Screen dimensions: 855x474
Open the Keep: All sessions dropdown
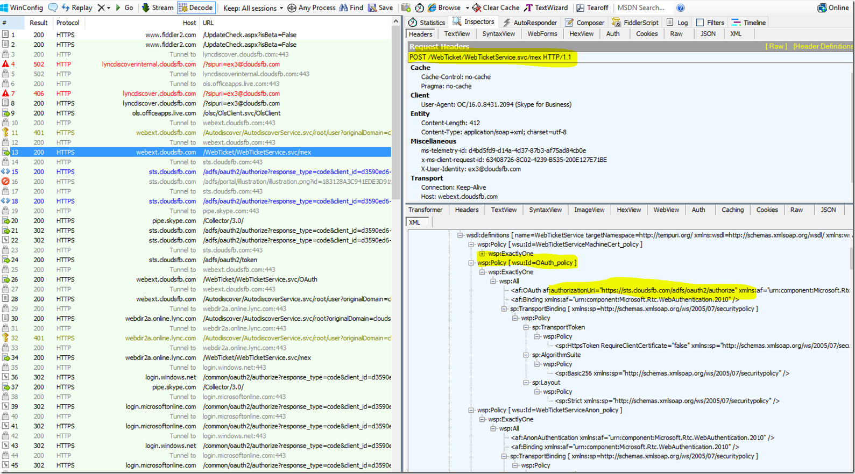253,8
